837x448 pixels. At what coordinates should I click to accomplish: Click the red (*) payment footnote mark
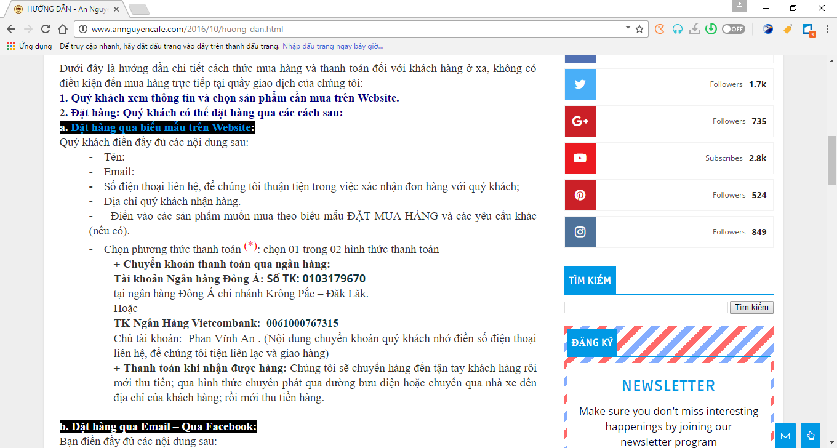pos(250,246)
